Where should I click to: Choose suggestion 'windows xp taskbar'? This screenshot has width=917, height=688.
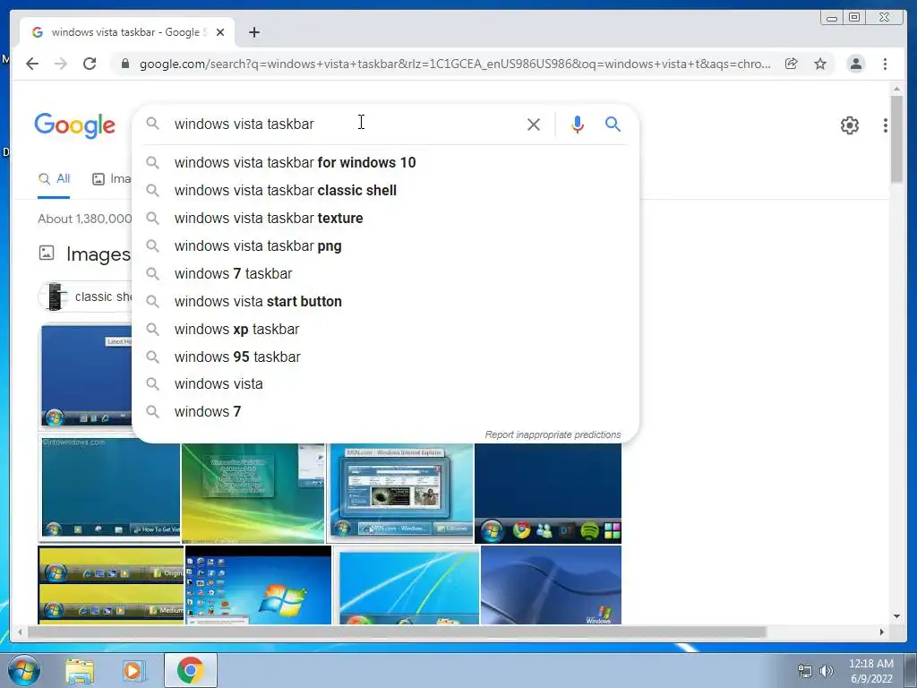point(386,329)
